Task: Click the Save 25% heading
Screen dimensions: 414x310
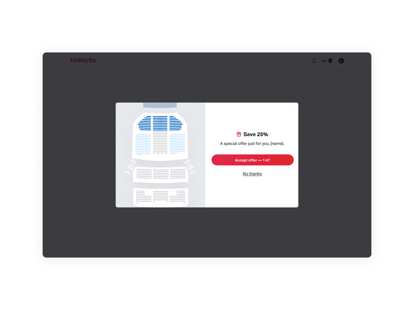Action: pos(256,134)
